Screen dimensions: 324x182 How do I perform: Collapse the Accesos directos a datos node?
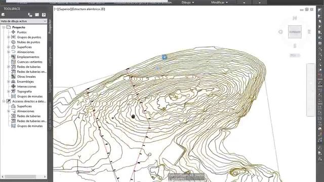click(x=4, y=101)
